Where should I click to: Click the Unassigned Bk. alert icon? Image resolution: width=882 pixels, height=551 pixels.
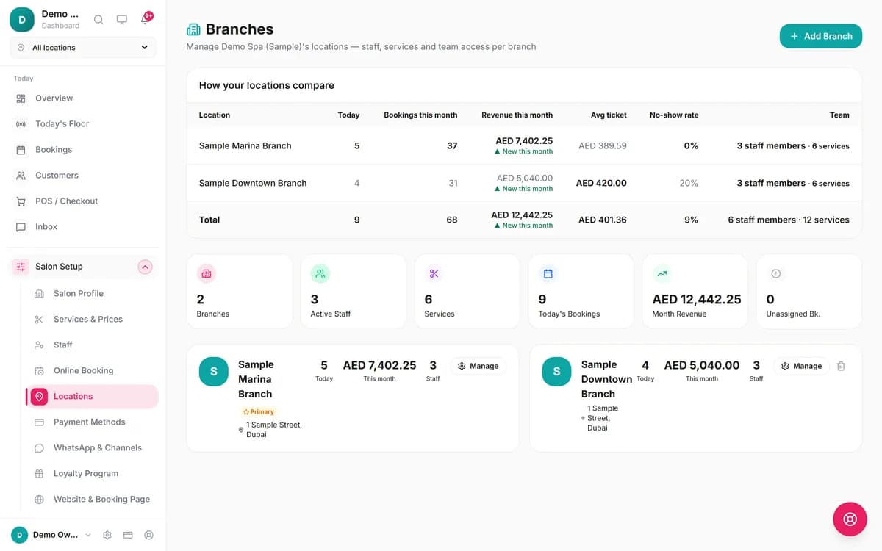click(x=776, y=274)
